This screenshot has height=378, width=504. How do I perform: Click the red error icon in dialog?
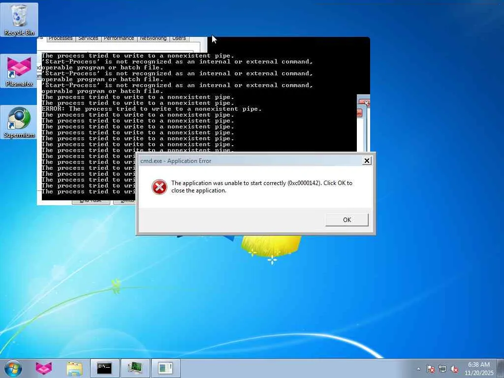click(159, 187)
